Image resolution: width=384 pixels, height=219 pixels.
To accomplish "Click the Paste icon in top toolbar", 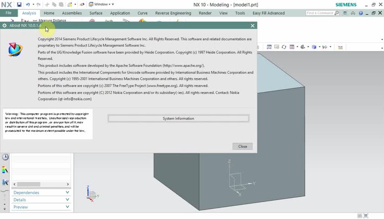I will pos(61,5).
